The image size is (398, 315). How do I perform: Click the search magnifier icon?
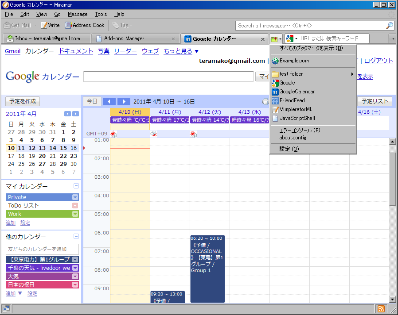(390, 25)
